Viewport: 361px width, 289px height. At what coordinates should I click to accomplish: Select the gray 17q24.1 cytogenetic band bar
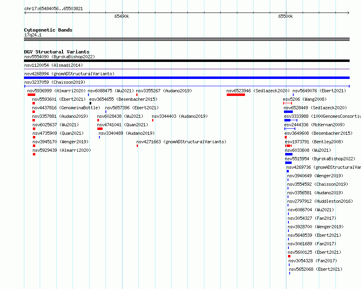187,39
